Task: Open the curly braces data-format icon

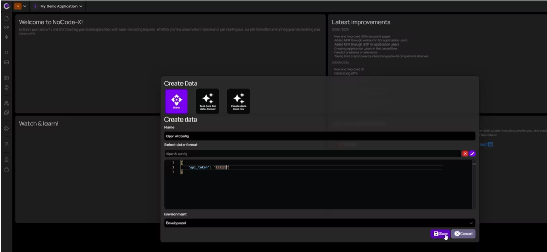Action: coord(6,53)
